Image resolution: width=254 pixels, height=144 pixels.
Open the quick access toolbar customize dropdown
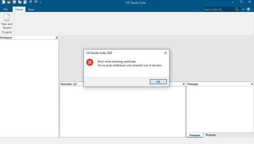(40, 2)
